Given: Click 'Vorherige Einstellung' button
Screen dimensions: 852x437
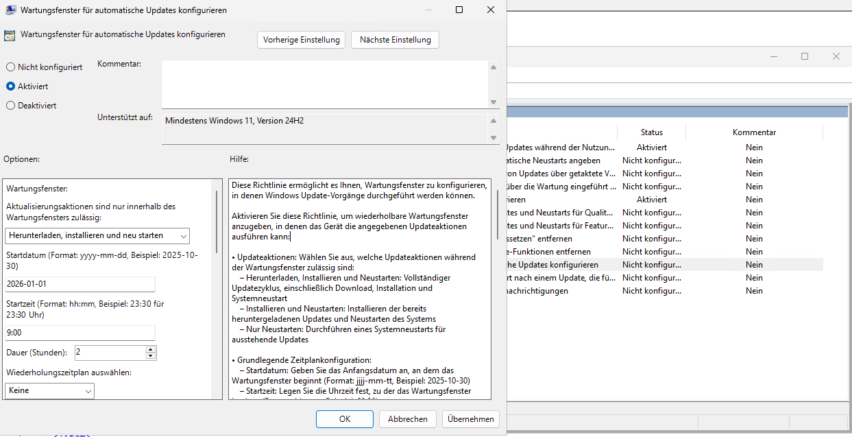Looking at the screenshot, I should point(302,40).
